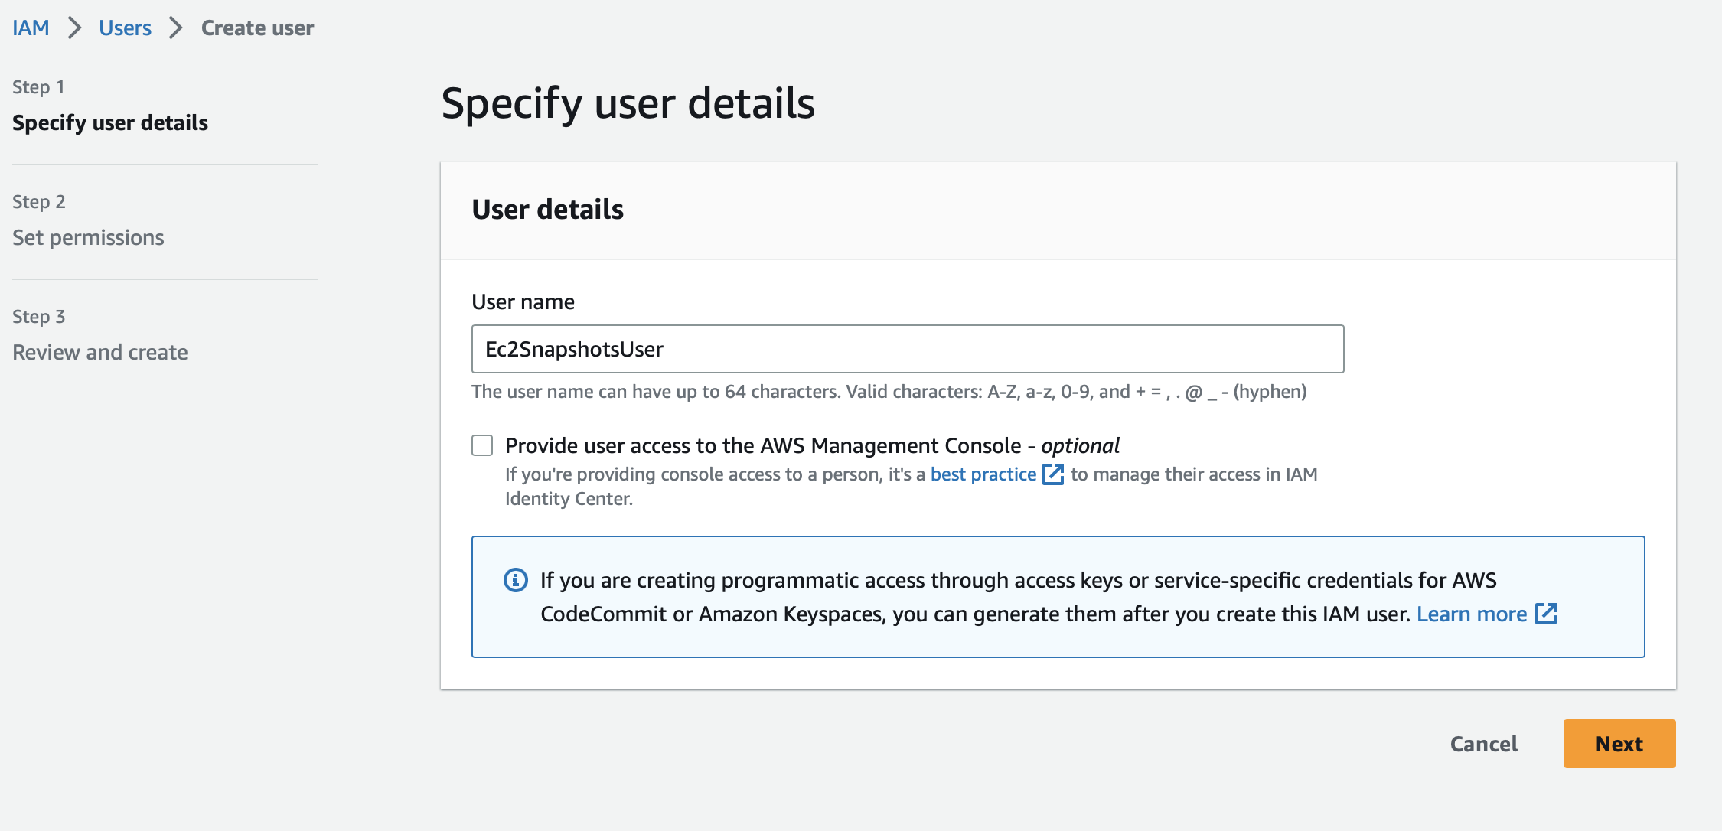Enable user access to the AWS Management Console
Image resolution: width=1722 pixels, height=831 pixels.
point(482,445)
